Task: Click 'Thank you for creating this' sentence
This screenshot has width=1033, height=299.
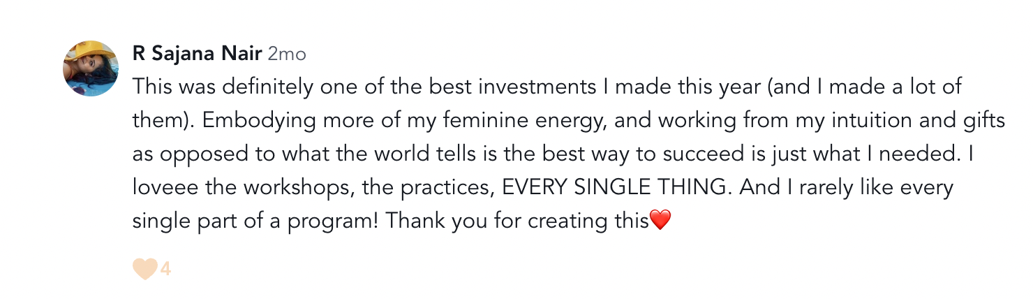Action: coord(517,221)
